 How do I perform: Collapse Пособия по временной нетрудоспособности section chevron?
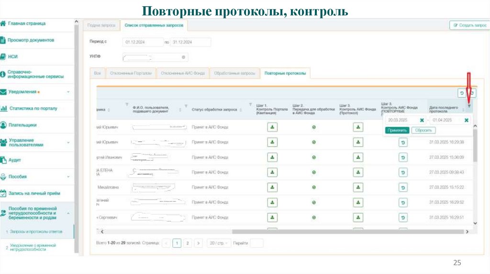click(x=68, y=213)
